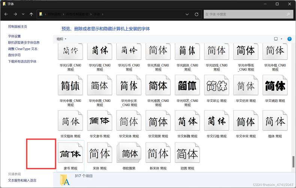Select the 华文琥珀 font icon
This screenshot has width=296, height=188.
click(x=275, y=85)
